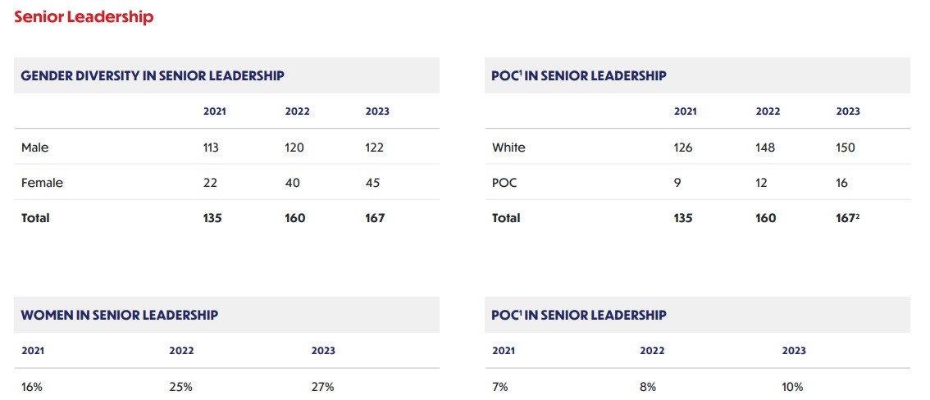Viewport: 930px width, 400px height.
Task: Click the Female row label
Action: click(42, 183)
